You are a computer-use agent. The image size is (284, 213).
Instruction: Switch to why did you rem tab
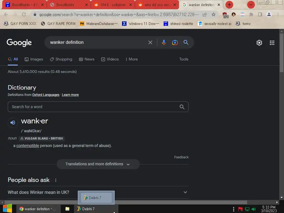click(x=157, y=5)
